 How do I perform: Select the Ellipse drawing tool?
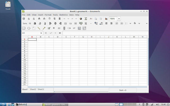point(29,28)
